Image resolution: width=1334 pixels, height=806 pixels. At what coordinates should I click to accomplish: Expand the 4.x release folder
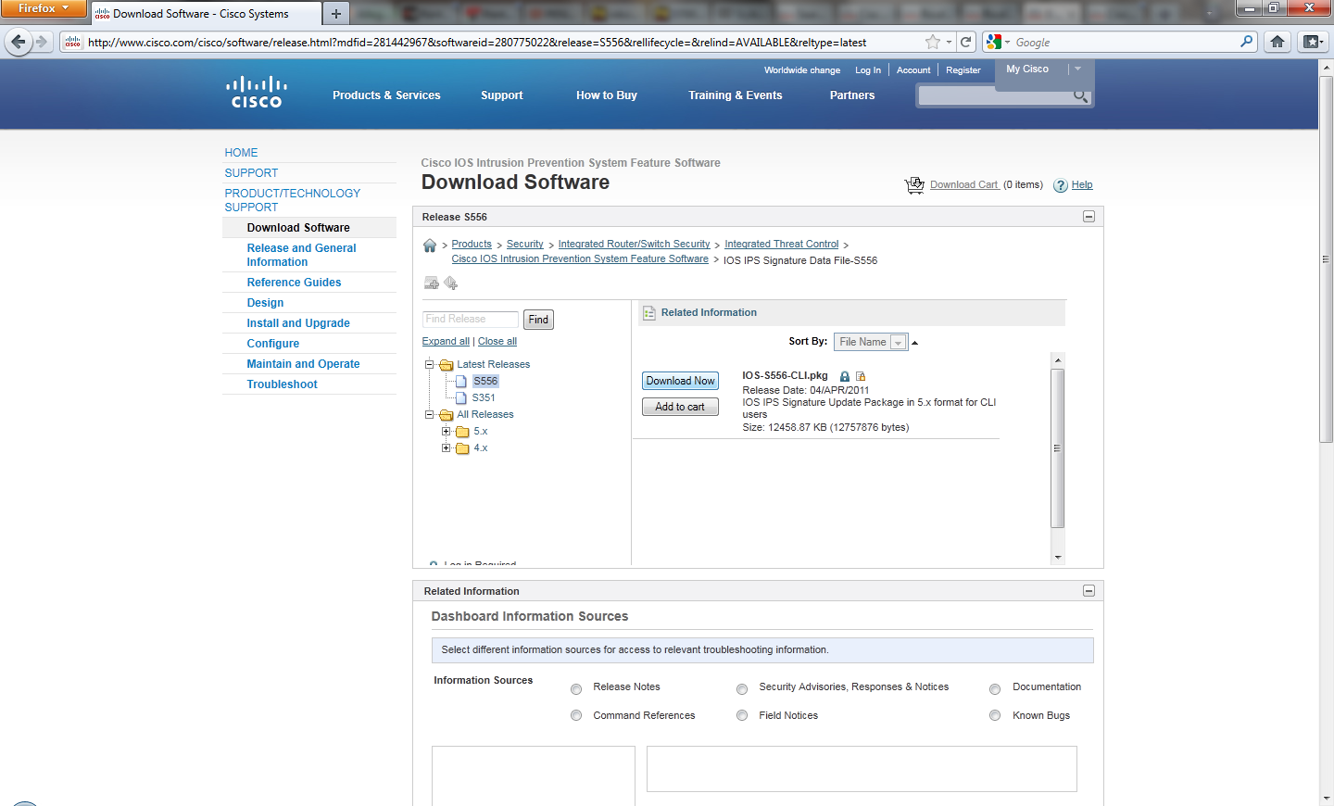[x=447, y=447]
